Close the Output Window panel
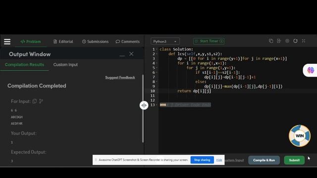 tap(131, 54)
